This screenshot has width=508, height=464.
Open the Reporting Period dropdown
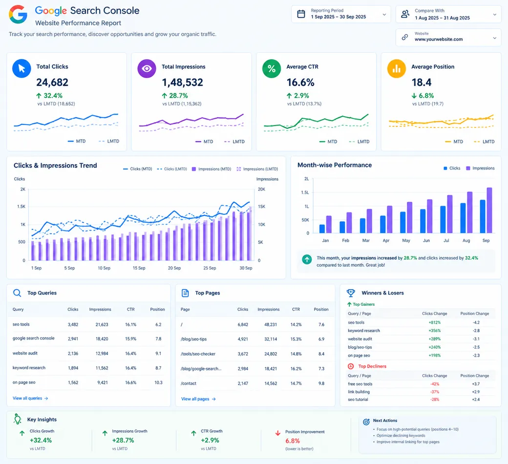point(341,14)
